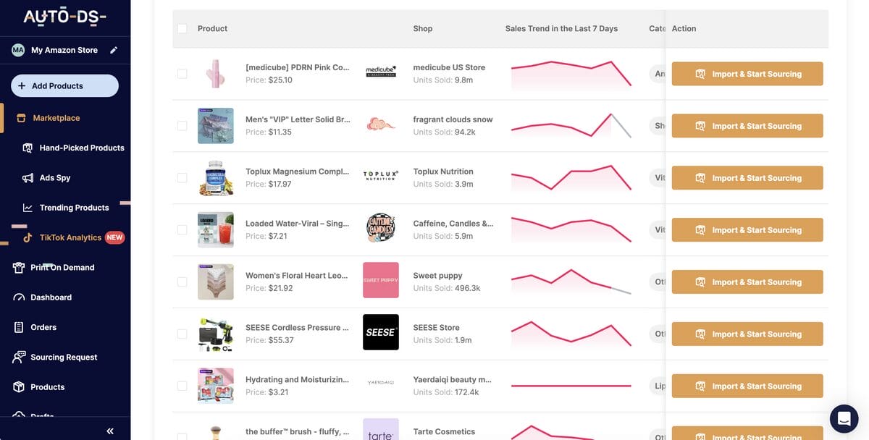869x440 pixels.
Task: Open TikTok Analytics page
Action: 71,237
